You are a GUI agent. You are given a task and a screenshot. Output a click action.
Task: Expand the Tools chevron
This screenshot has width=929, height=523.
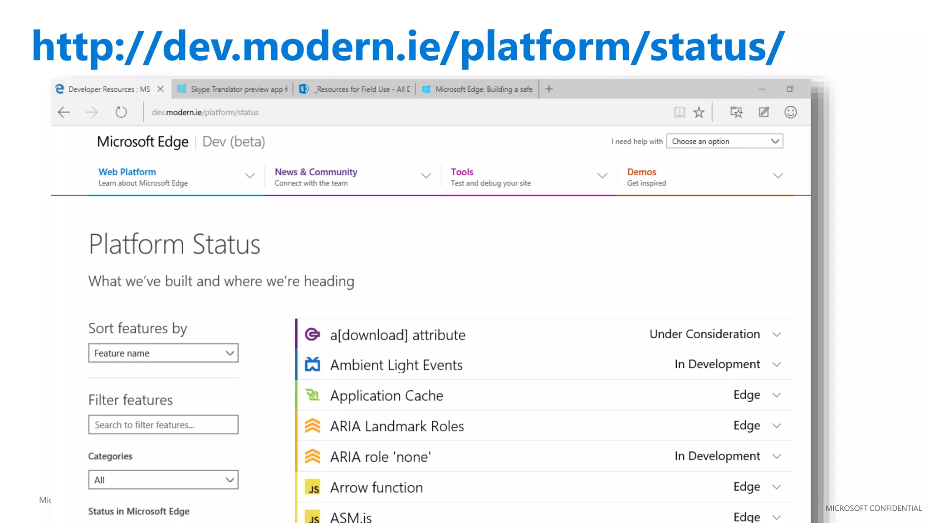[602, 176]
